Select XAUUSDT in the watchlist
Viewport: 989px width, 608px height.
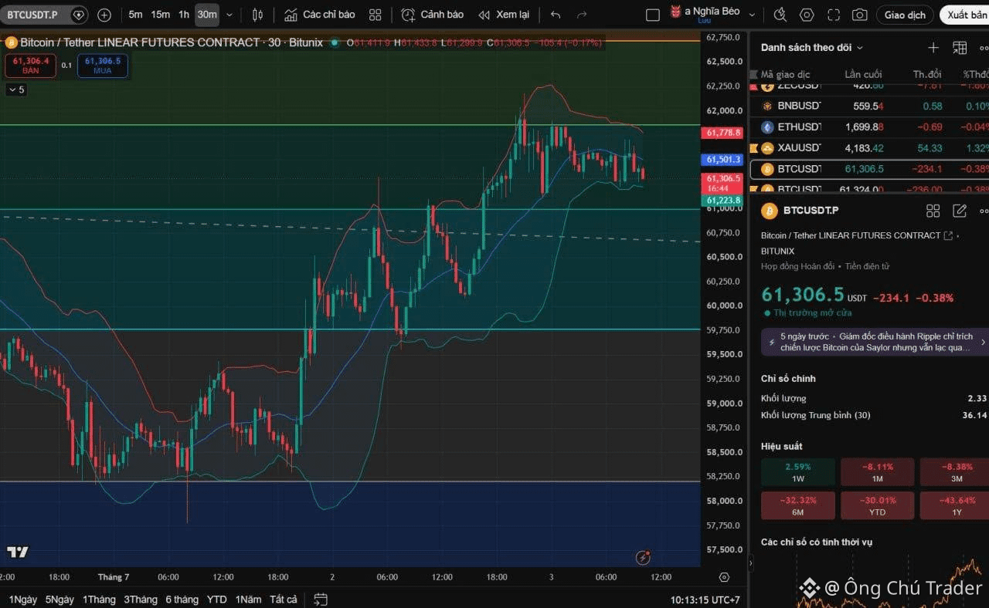point(869,147)
